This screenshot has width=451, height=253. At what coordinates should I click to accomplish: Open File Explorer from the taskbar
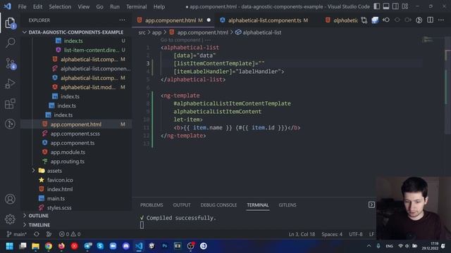(x=36, y=246)
